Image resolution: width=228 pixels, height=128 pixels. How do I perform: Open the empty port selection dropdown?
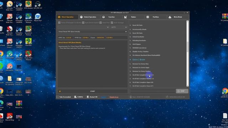click(83, 27)
